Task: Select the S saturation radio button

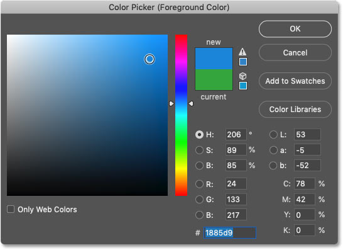Action: coord(199,151)
